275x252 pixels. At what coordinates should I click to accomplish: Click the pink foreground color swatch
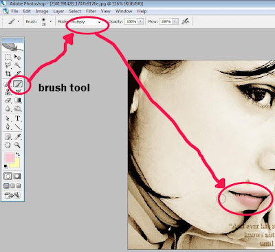tap(10, 157)
